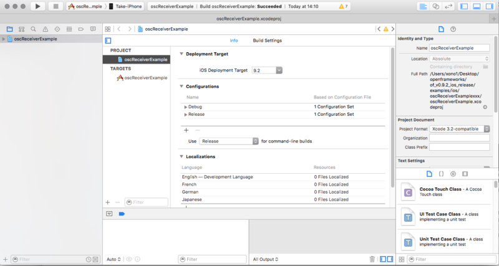
Task: Open the Debug navigator
Action: pos(69,29)
